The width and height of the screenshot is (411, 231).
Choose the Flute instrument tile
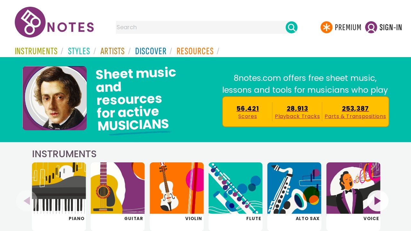[x=235, y=193]
